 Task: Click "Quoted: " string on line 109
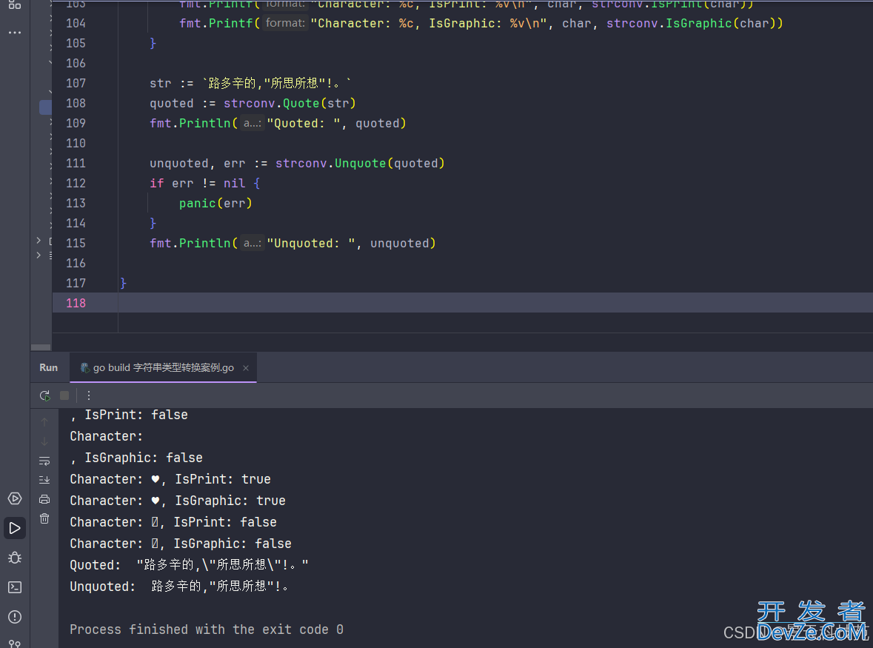(x=304, y=123)
